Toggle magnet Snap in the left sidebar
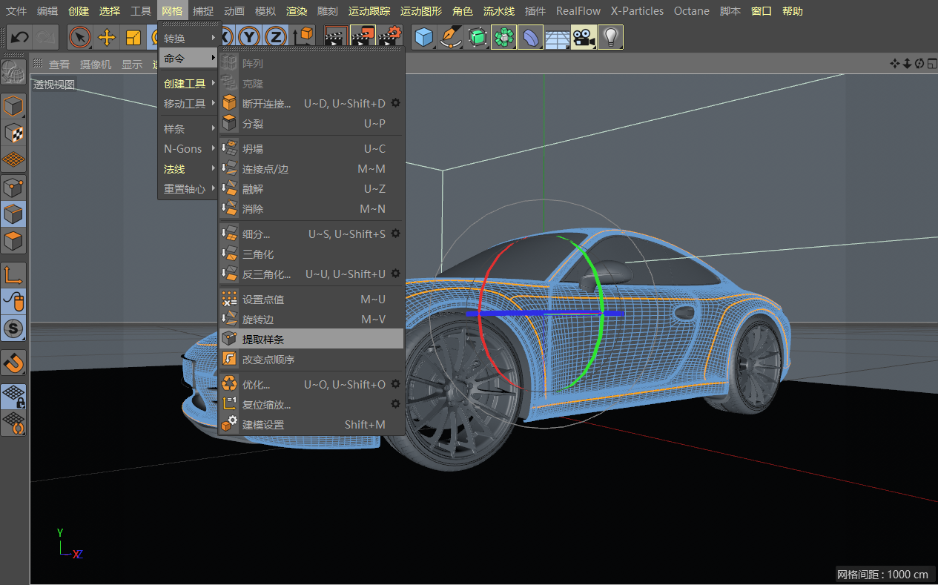The image size is (938, 585). 13,363
